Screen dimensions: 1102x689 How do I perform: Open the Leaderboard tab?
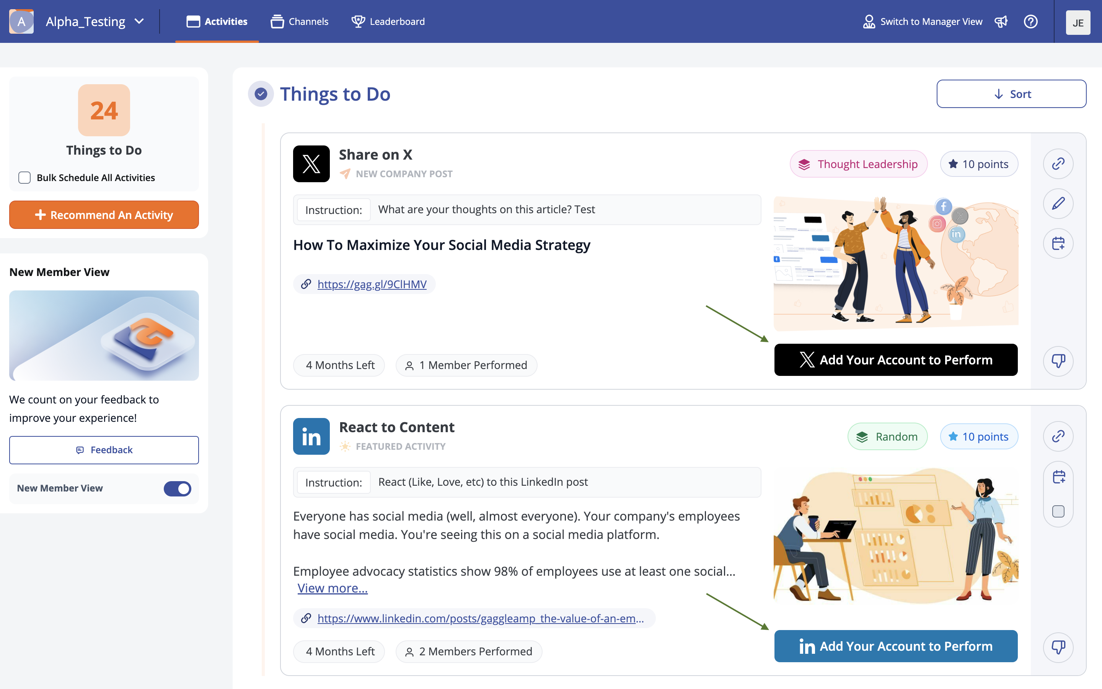(388, 21)
